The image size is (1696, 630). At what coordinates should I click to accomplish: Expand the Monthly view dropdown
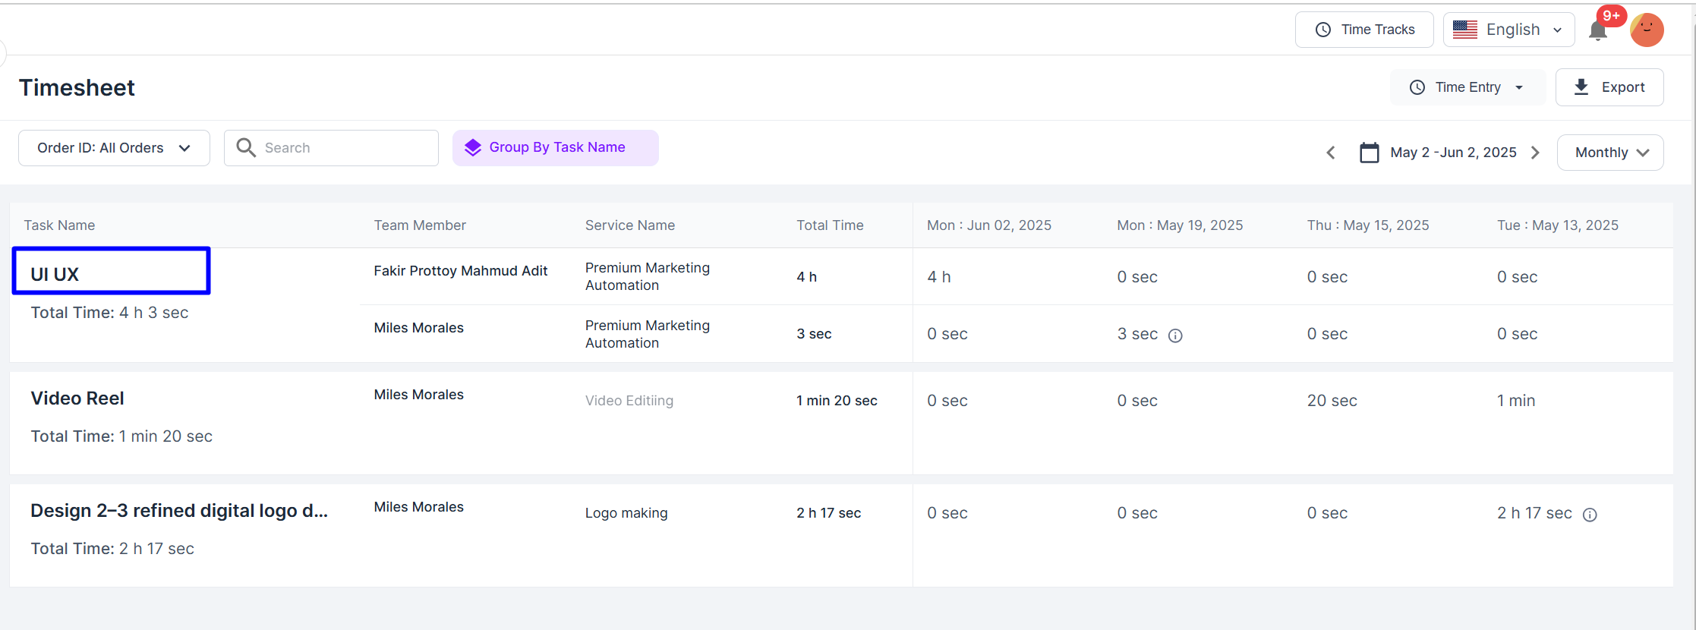(x=1610, y=153)
